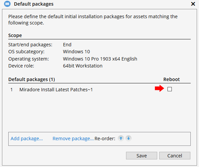199x167 pixels.
Task: Click the Reboot column header
Action: pos(171,79)
